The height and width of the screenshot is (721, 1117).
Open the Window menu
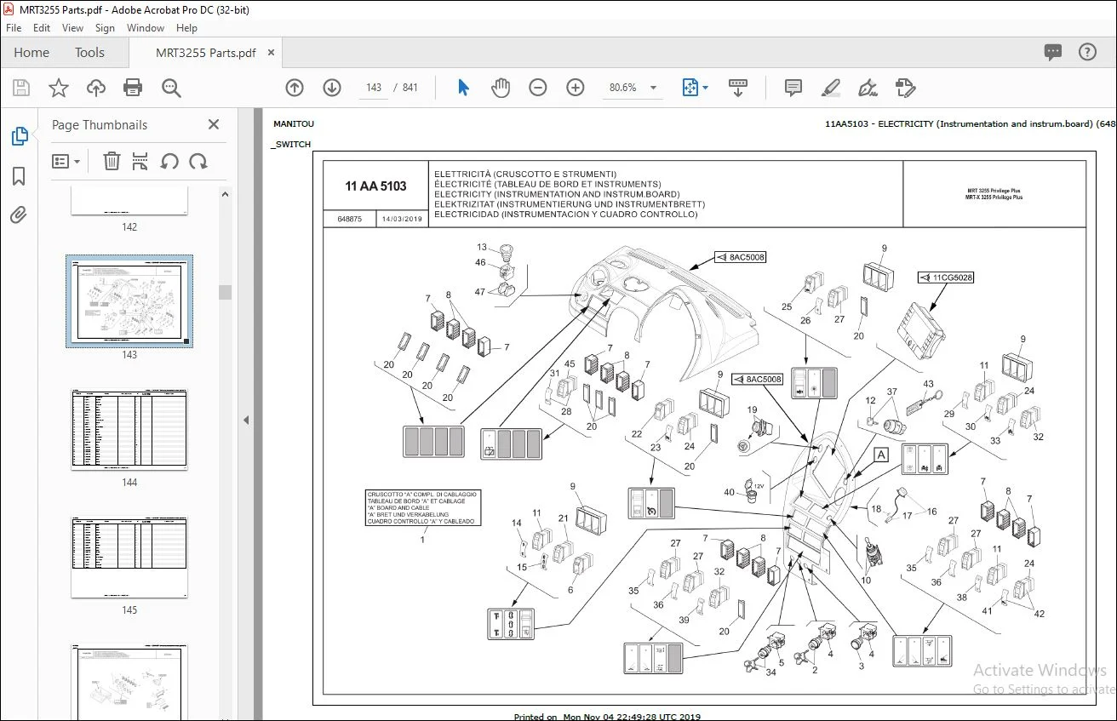[x=146, y=28]
